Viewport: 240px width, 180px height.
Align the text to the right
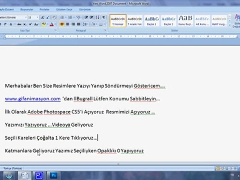[73, 24]
